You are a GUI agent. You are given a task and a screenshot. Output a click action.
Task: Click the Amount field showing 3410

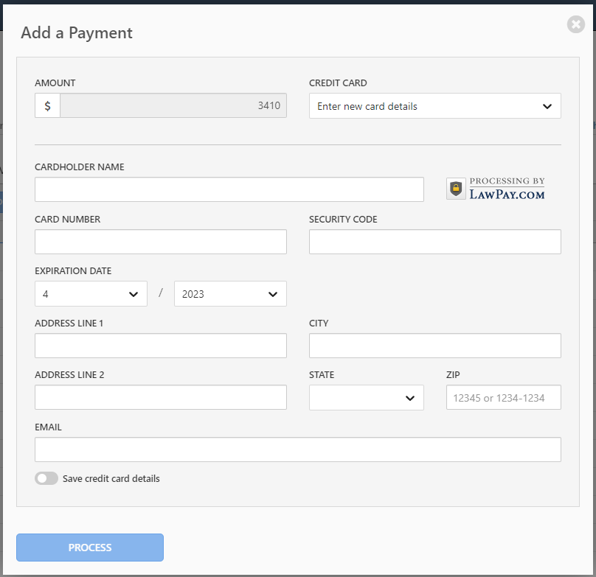173,105
